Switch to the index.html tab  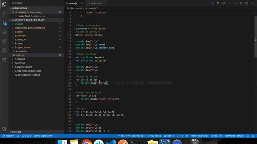(96, 3)
